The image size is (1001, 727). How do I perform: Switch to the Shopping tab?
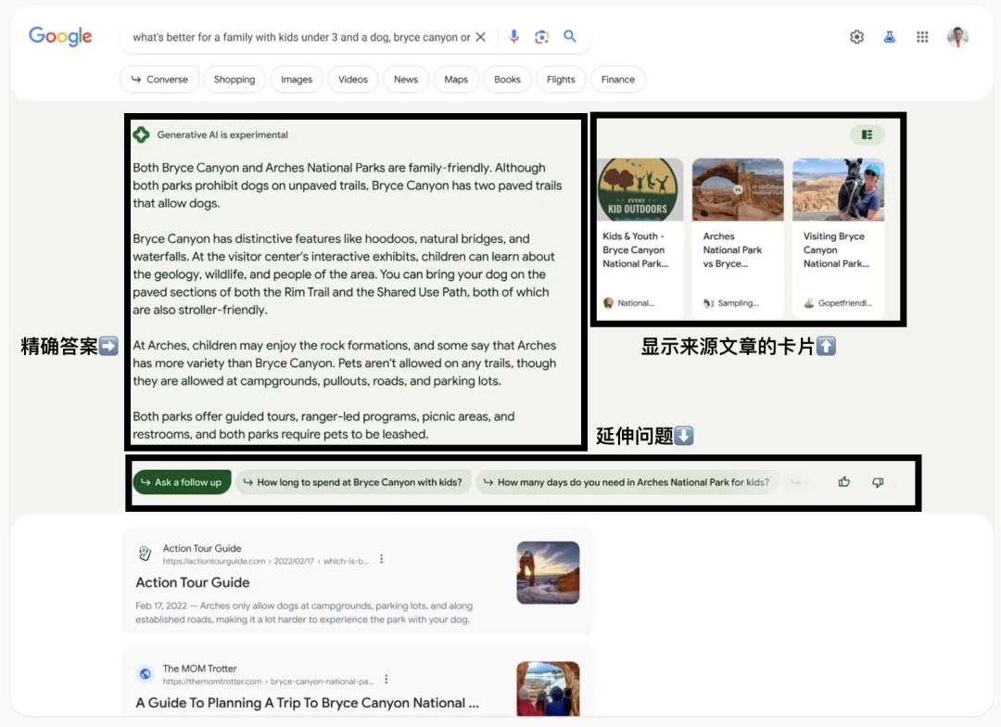(234, 79)
